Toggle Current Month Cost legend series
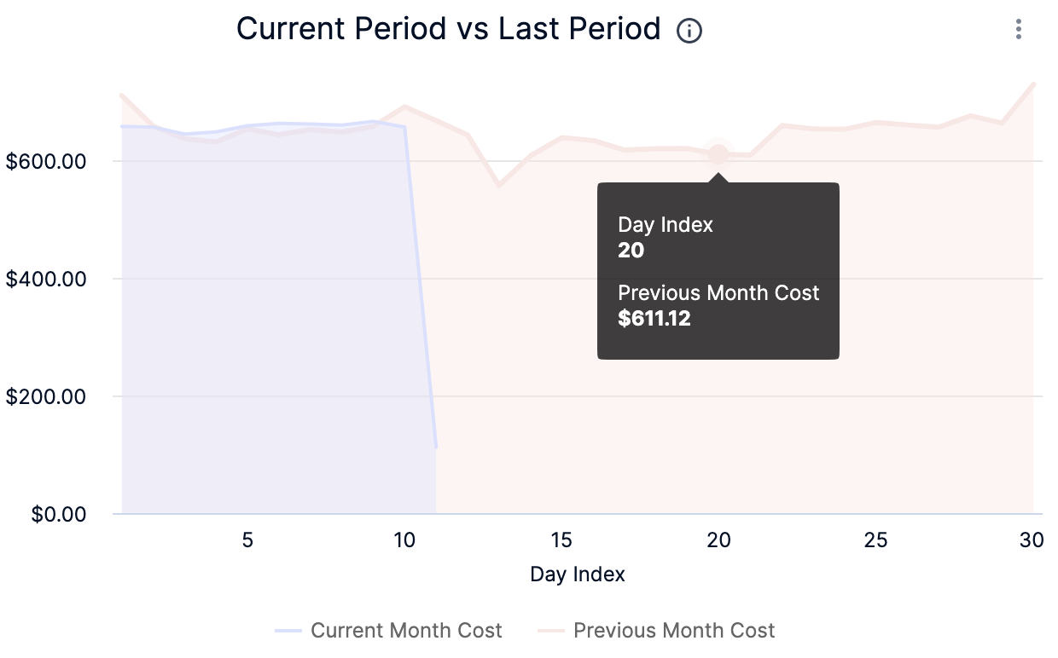Screen dimensions: 1058x658 pyautogui.click(x=406, y=631)
